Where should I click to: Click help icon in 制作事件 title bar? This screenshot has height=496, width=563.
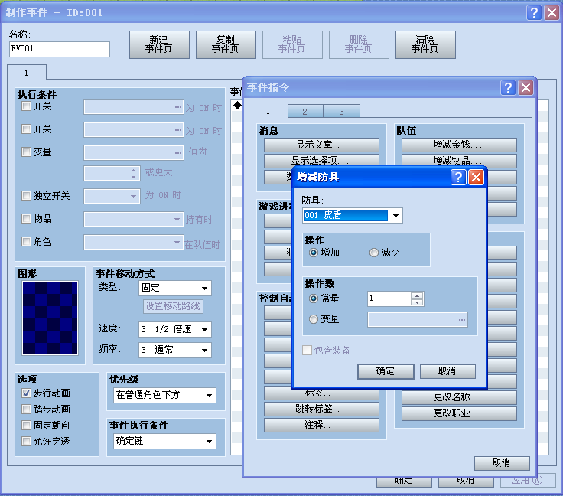click(x=534, y=12)
